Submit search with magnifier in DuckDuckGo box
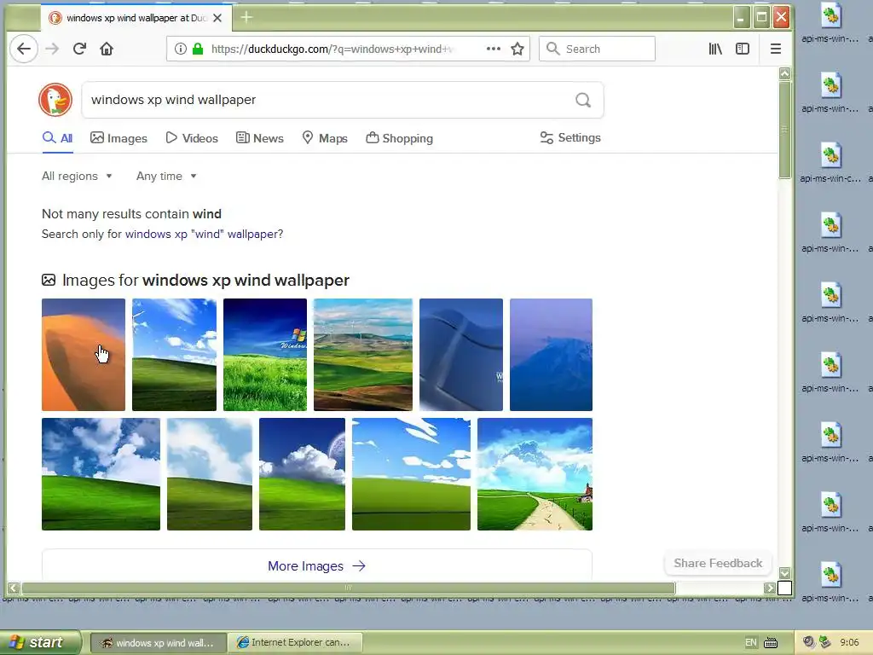Viewport: 873px width, 655px height. pos(583,101)
